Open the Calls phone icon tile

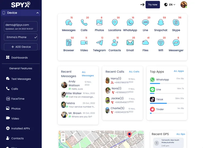click(x=84, y=22)
